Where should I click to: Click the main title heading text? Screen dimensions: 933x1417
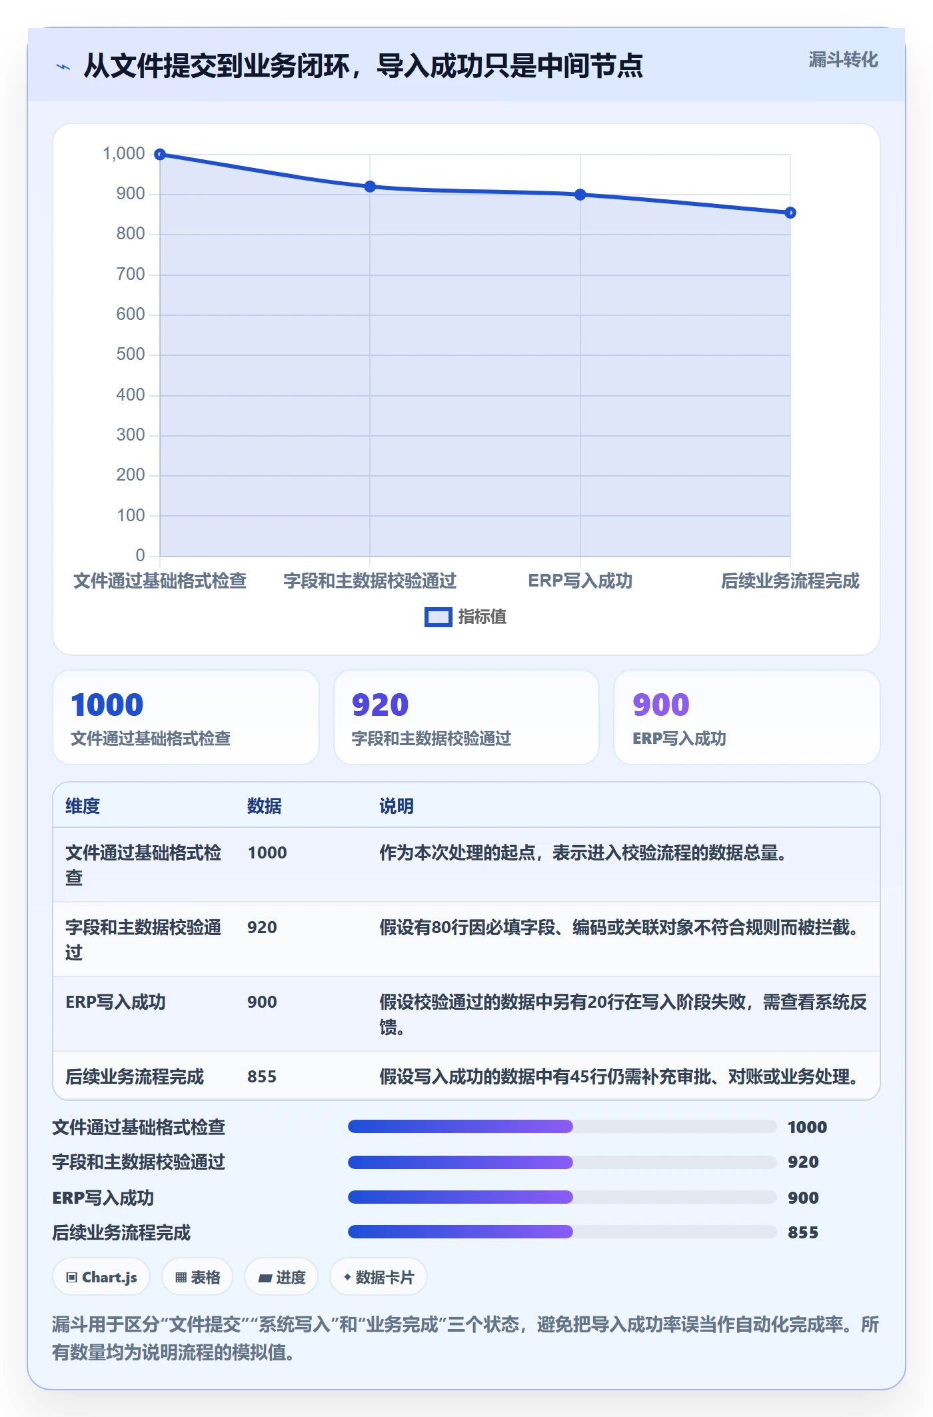pyautogui.click(x=363, y=66)
